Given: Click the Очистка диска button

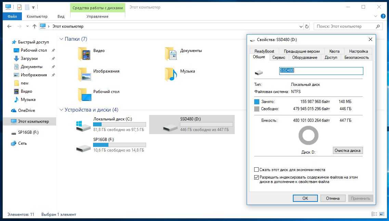Looking at the screenshot, I should pos(347,151).
